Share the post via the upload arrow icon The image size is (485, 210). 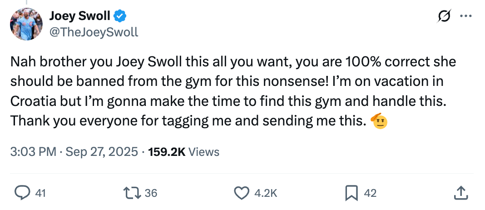[460, 193]
